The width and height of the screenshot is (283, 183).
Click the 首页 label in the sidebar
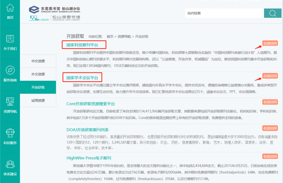(x=10, y=18)
